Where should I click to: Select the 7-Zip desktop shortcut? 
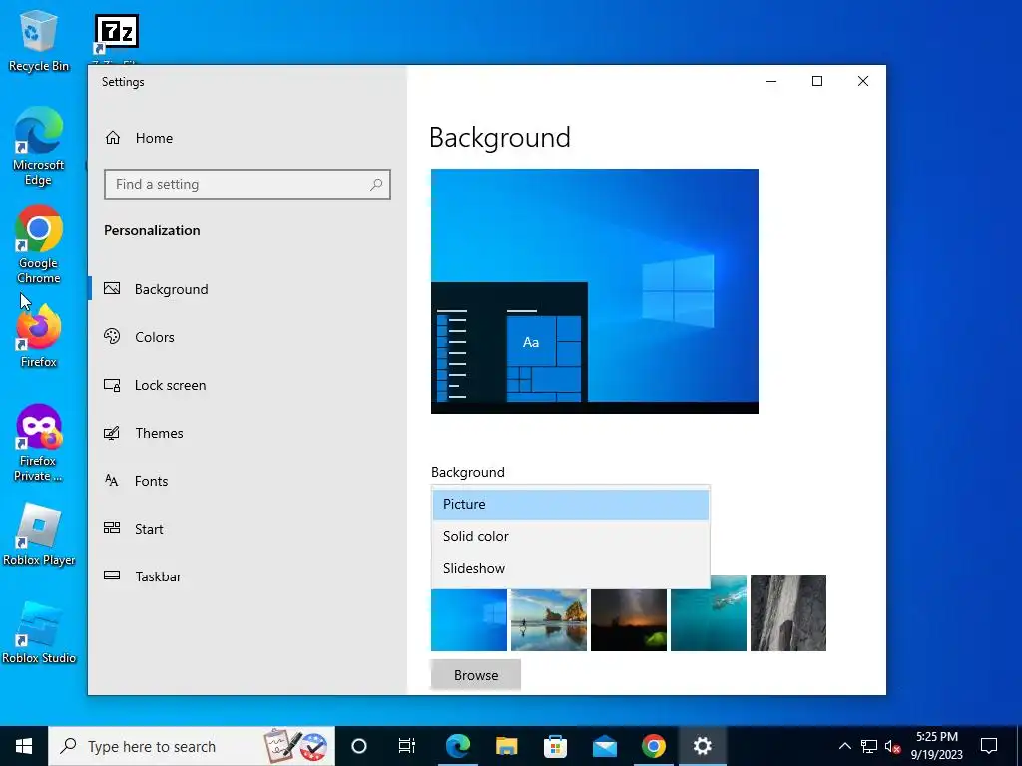pyautogui.click(x=116, y=37)
